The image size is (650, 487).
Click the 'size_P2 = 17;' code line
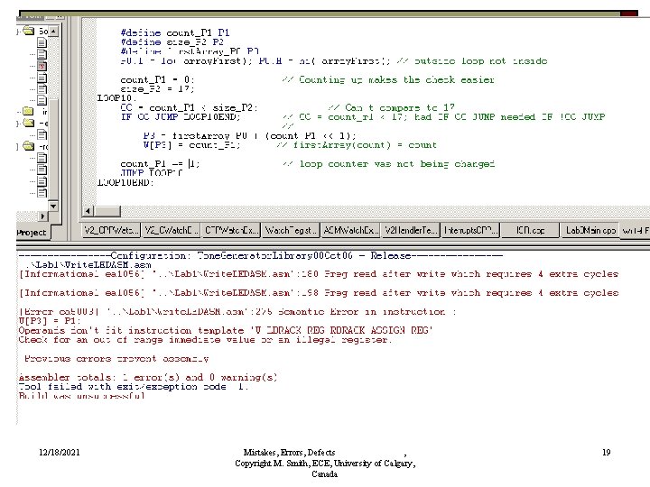tap(157, 89)
